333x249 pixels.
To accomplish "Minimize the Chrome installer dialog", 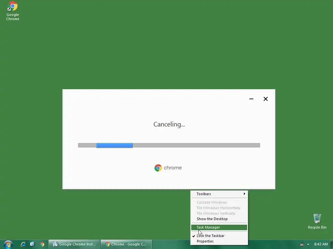I will [x=251, y=99].
